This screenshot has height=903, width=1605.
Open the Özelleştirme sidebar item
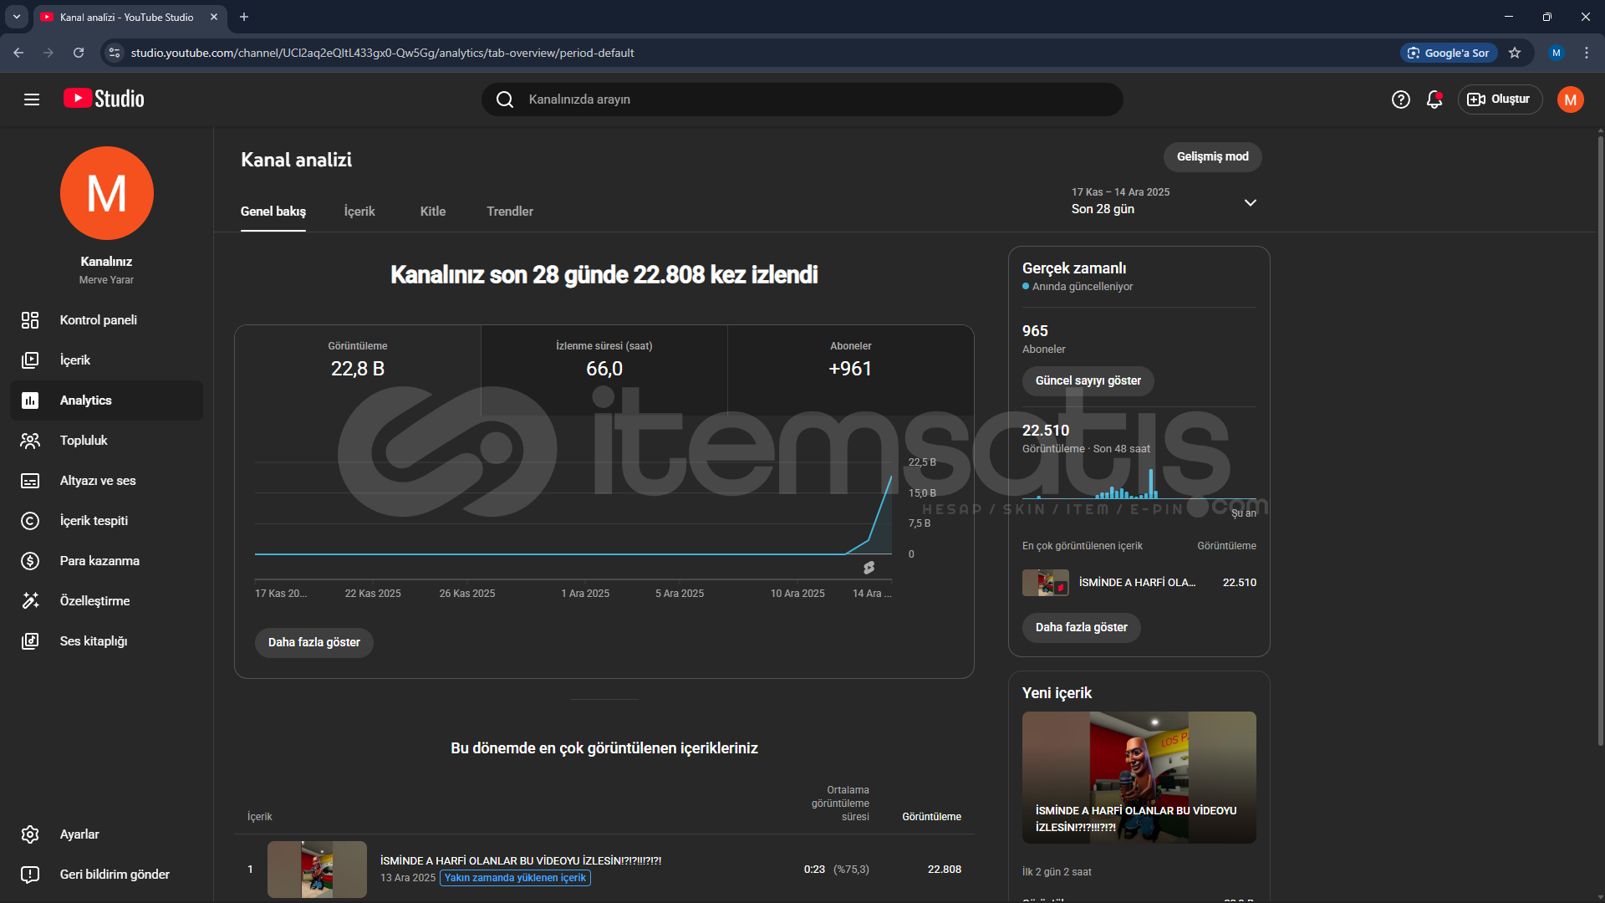click(94, 601)
